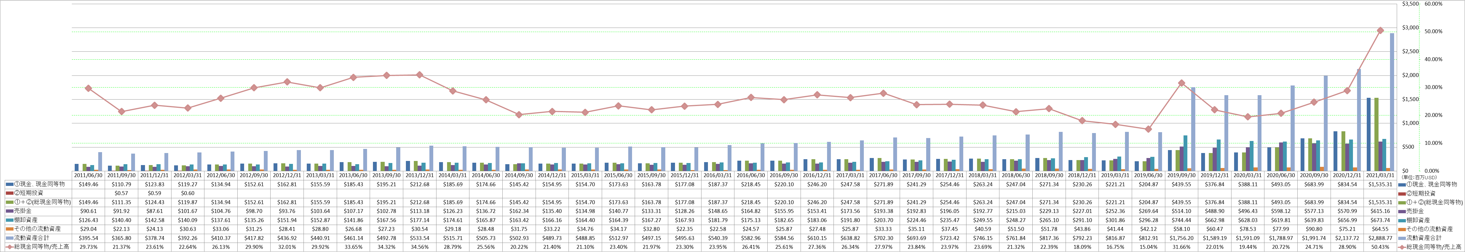The height and width of the screenshot is (252, 1465).
Task: Select the $110.79 cash cell
Action: pos(121,184)
